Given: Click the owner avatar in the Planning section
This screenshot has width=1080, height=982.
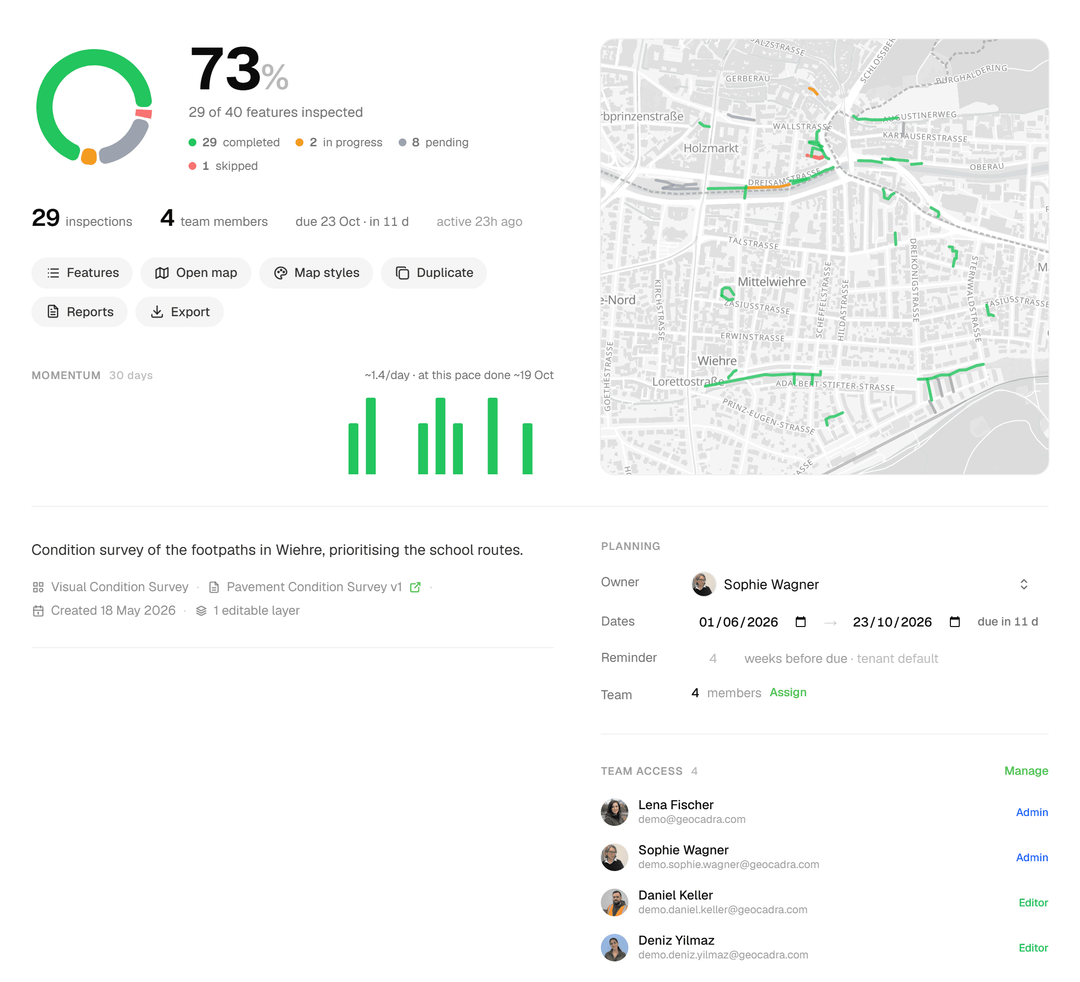Looking at the screenshot, I should pyautogui.click(x=703, y=584).
